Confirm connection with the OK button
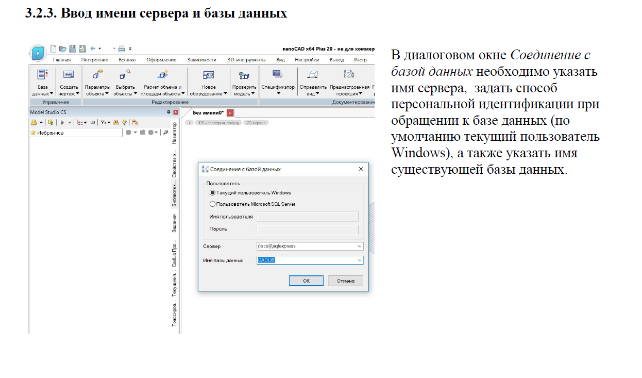The width and height of the screenshot is (642, 378). [306, 281]
